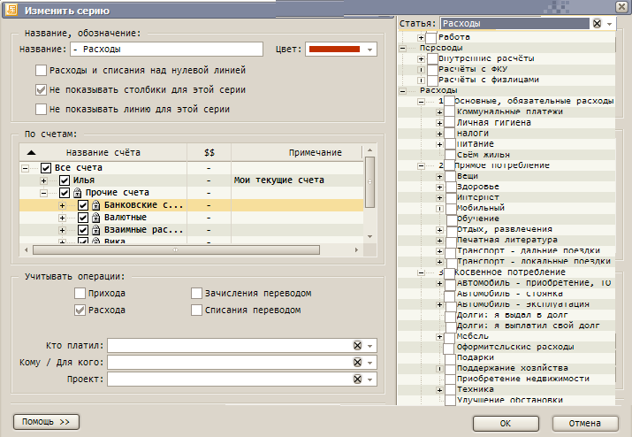Click the lock icon beside Банковские account
Viewport: 632px width, 437px height.
[96, 205]
